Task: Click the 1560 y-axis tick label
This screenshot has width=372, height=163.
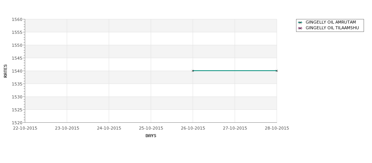Action: tap(17, 19)
